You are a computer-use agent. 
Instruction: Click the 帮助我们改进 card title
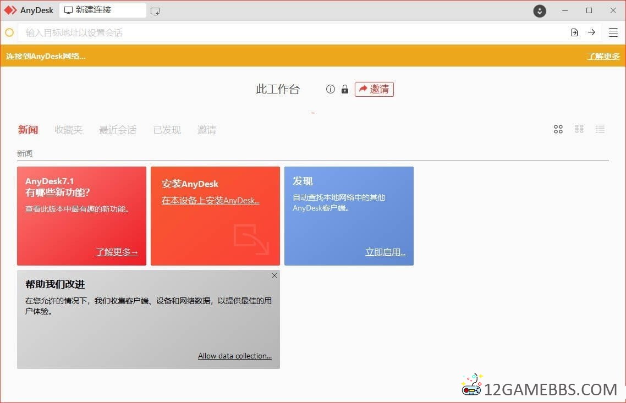click(55, 284)
